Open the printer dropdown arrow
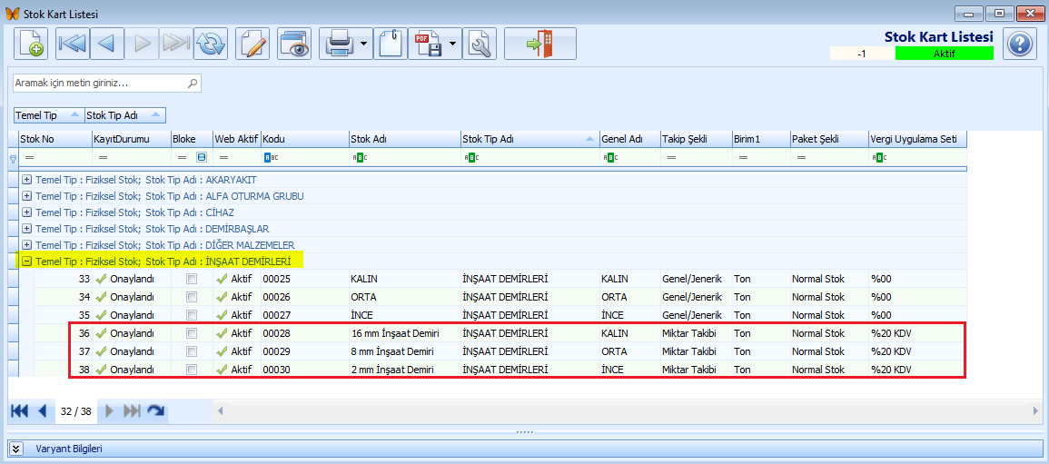 (x=364, y=44)
